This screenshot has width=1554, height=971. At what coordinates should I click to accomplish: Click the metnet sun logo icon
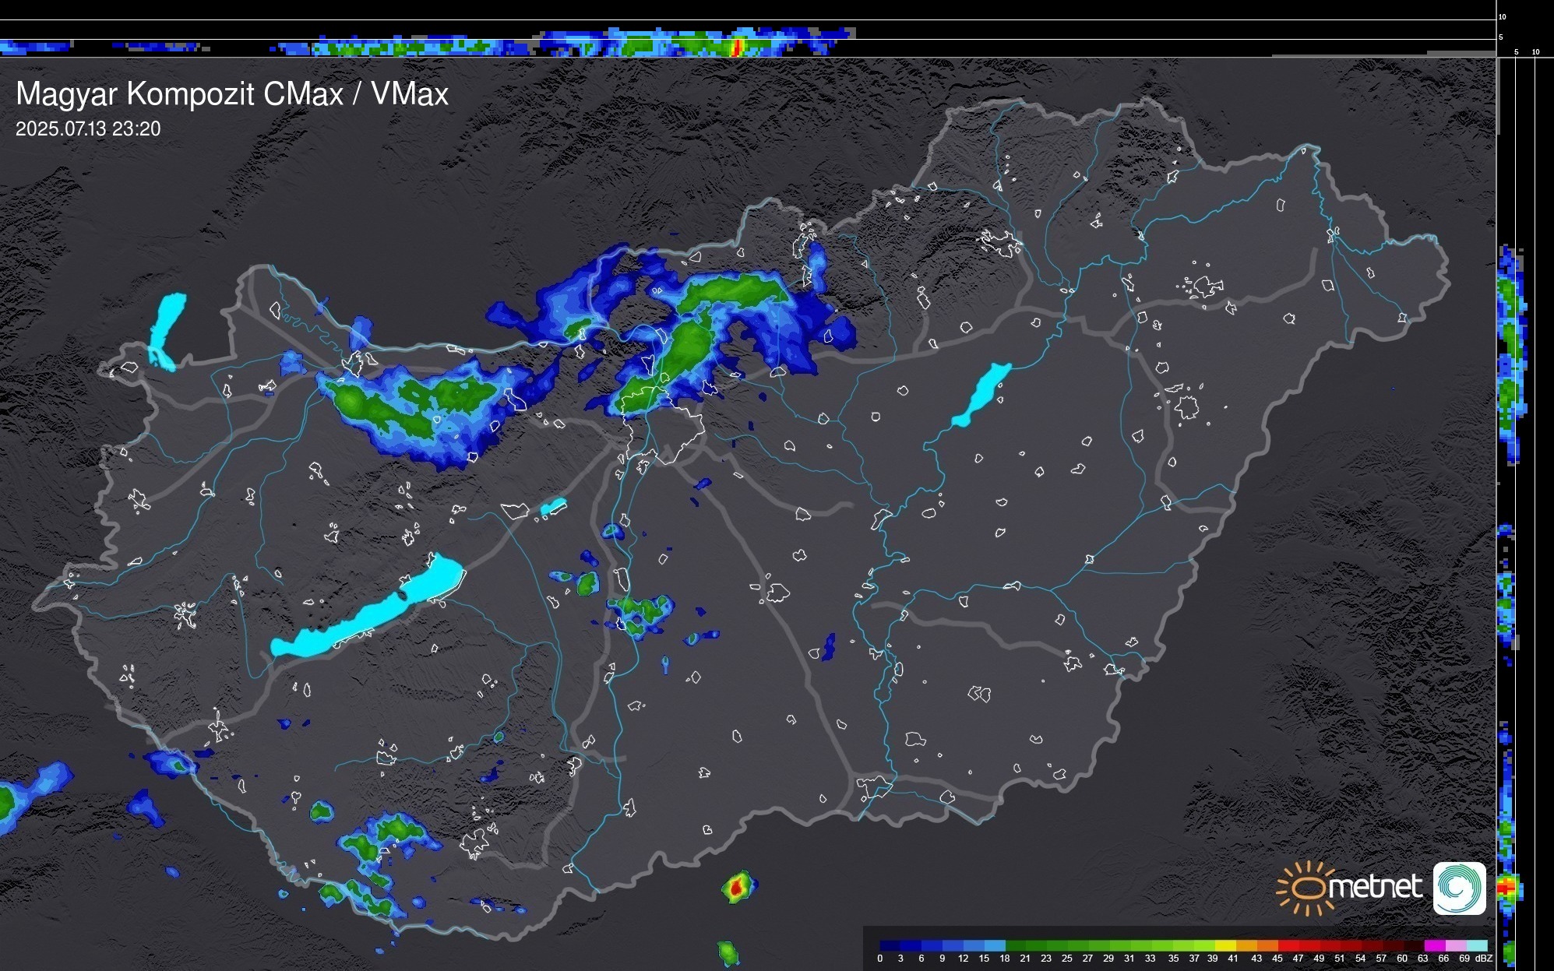(x=1306, y=888)
